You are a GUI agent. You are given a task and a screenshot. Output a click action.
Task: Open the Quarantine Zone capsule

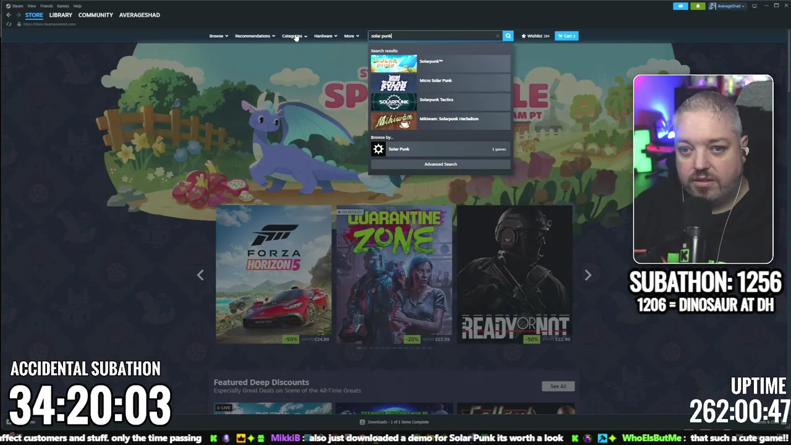(394, 274)
